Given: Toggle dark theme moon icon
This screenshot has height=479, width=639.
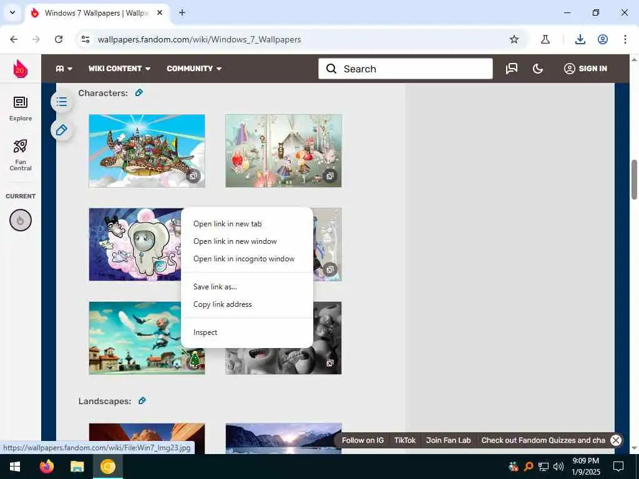Looking at the screenshot, I should (538, 69).
